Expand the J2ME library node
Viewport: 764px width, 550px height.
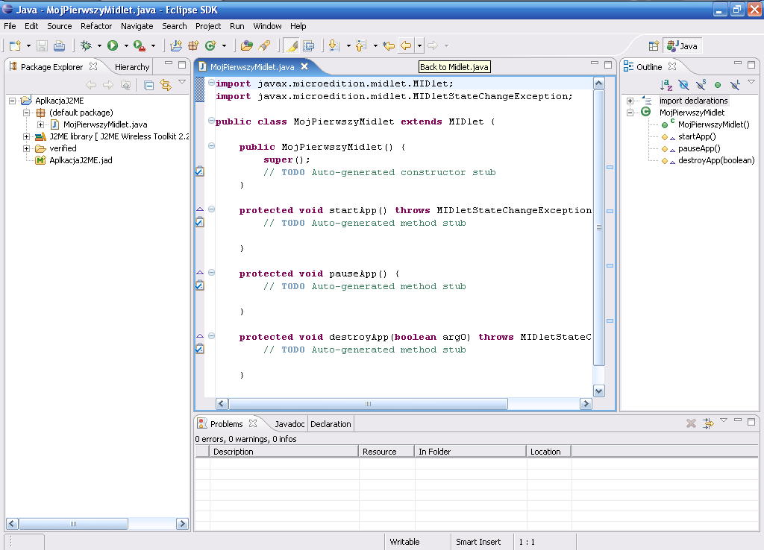[x=26, y=137]
